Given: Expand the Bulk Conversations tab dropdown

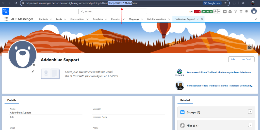Looking at the screenshot, I should pos(169,19).
